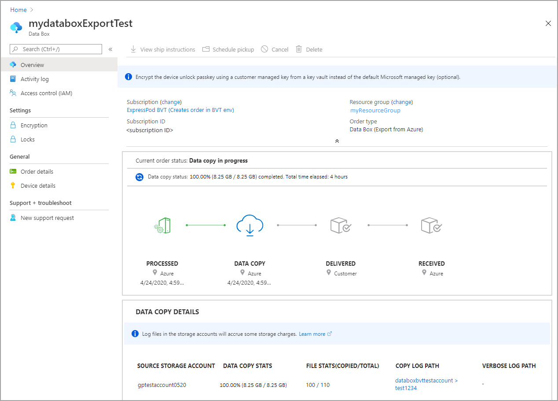Open Encryption settings
The height and width of the screenshot is (401, 558).
[x=34, y=125]
